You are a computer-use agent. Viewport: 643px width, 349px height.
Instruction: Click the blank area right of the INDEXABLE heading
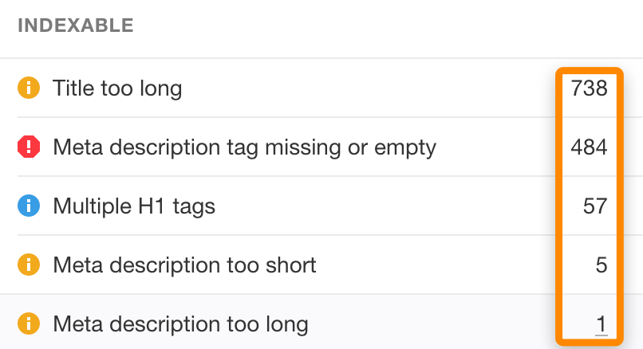click(383, 25)
